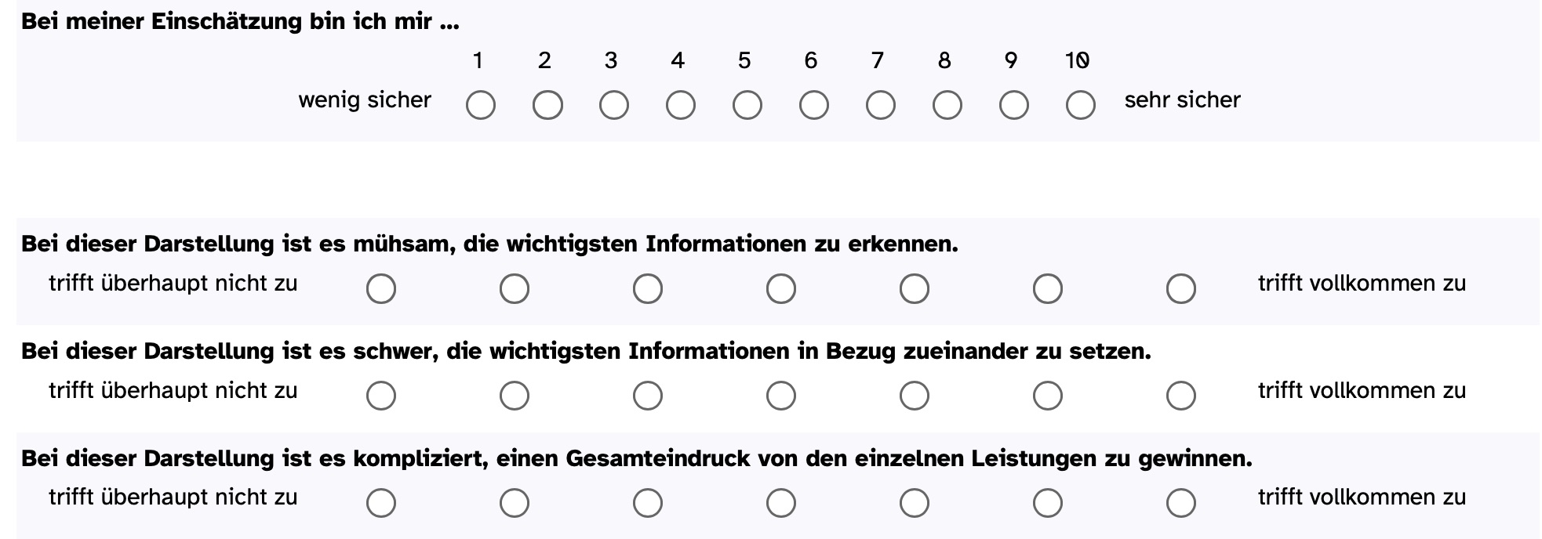Choose middle option for mühsam question
The image size is (1542, 539).
780,288
